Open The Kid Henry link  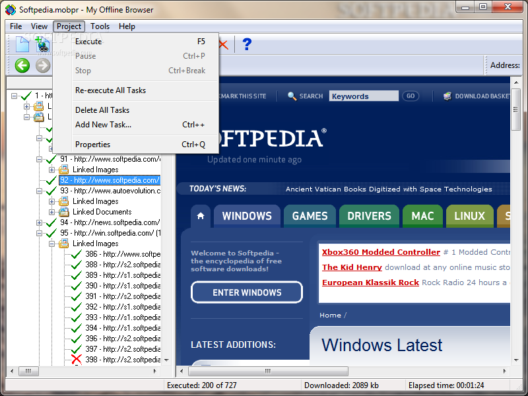tap(352, 267)
